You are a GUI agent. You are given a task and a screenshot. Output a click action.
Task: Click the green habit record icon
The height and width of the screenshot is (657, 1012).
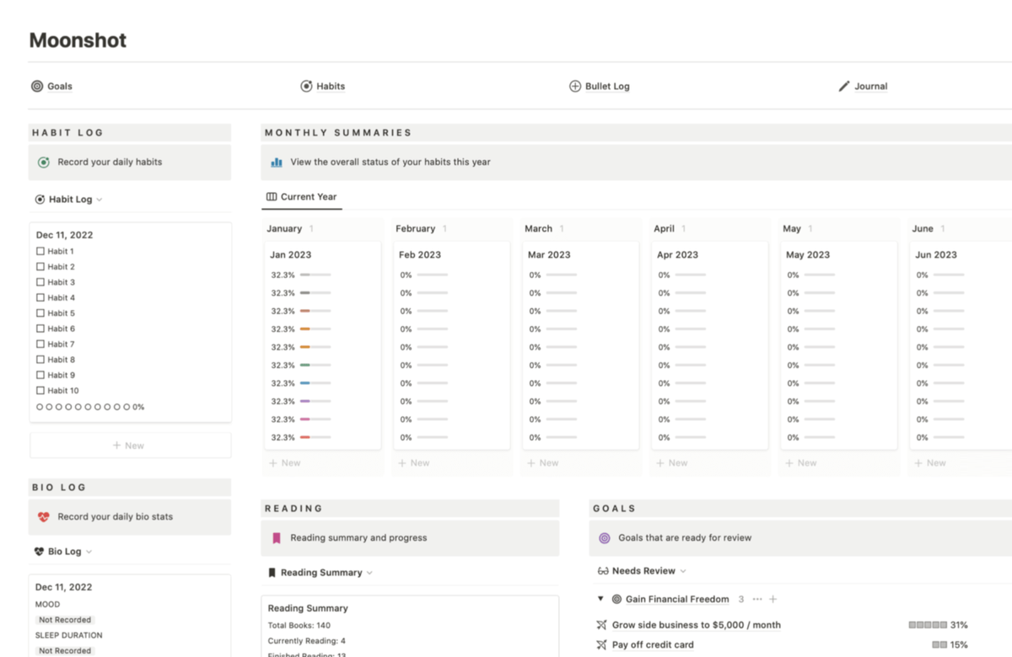coord(44,162)
